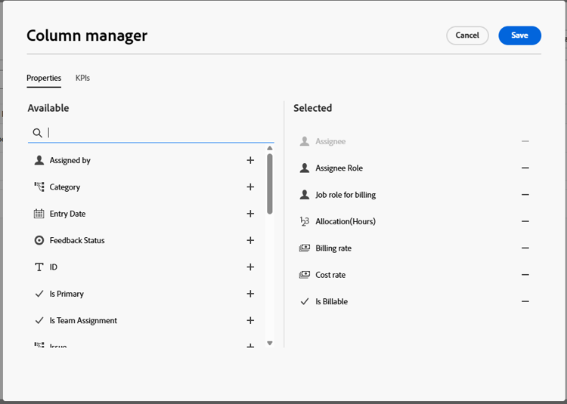Remove the Allocation(Hours) column

click(525, 221)
